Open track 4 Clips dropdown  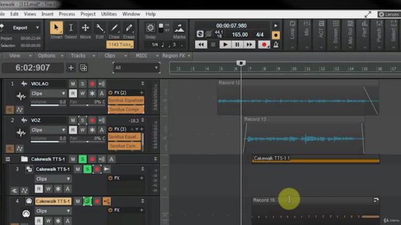[53, 211]
